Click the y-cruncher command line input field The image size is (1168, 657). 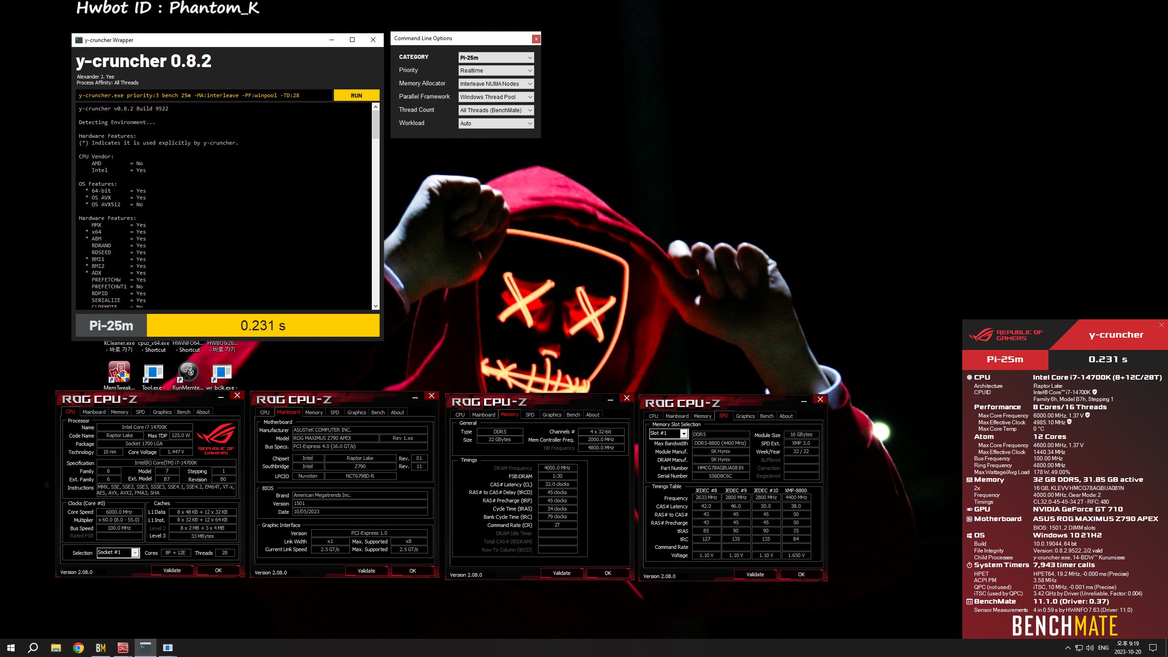coord(204,95)
